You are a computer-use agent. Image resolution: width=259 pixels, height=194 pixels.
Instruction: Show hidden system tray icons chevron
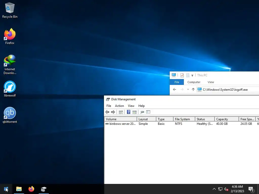[x=214, y=189]
